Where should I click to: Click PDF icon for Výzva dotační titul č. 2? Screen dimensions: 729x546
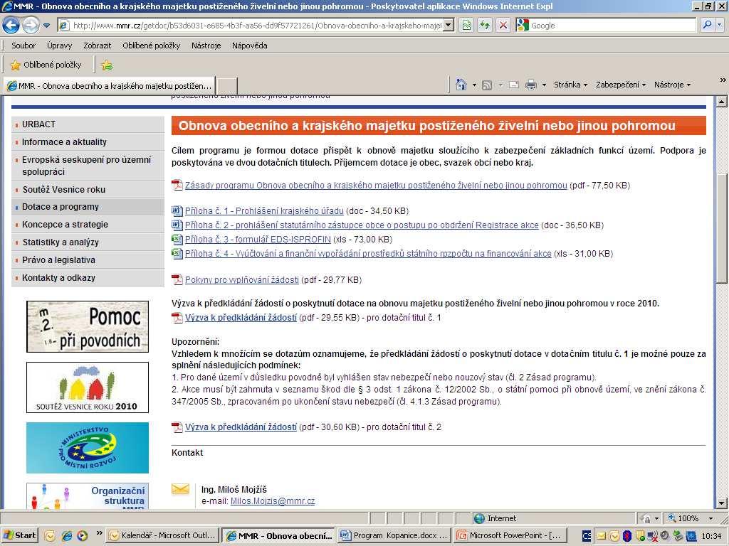[x=177, y=427]
